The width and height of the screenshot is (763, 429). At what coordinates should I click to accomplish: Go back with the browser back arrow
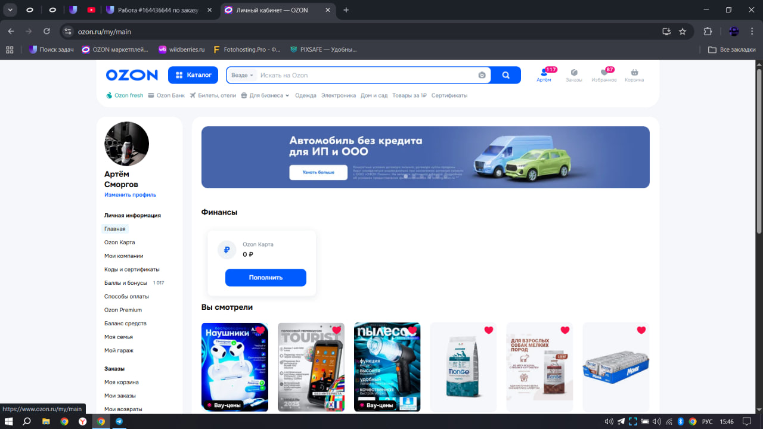coord(11,31)
